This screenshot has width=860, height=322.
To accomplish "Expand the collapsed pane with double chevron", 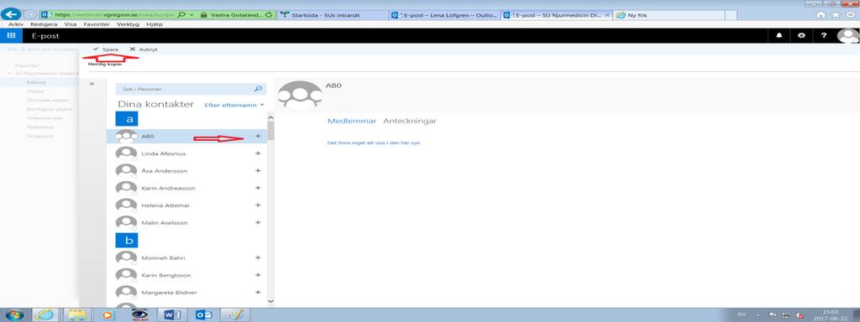I will pyautogui.click(x=92, y=84).
